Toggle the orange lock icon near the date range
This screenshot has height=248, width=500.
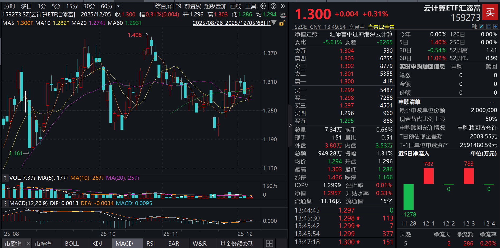pos(282,23)
